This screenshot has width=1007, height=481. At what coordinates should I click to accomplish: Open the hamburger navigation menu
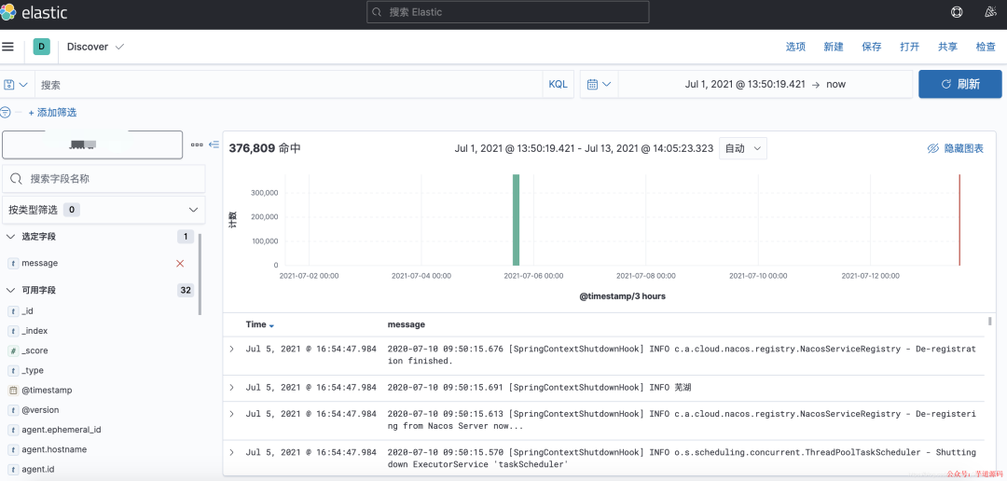[x=7, y=47]
